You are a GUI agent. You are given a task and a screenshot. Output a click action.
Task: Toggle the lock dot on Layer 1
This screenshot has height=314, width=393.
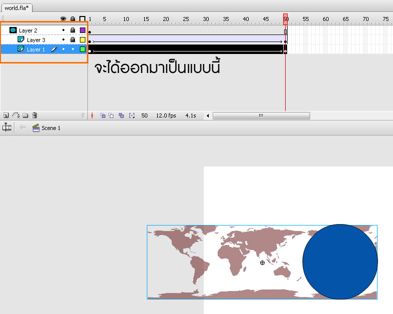coord(73,49)
